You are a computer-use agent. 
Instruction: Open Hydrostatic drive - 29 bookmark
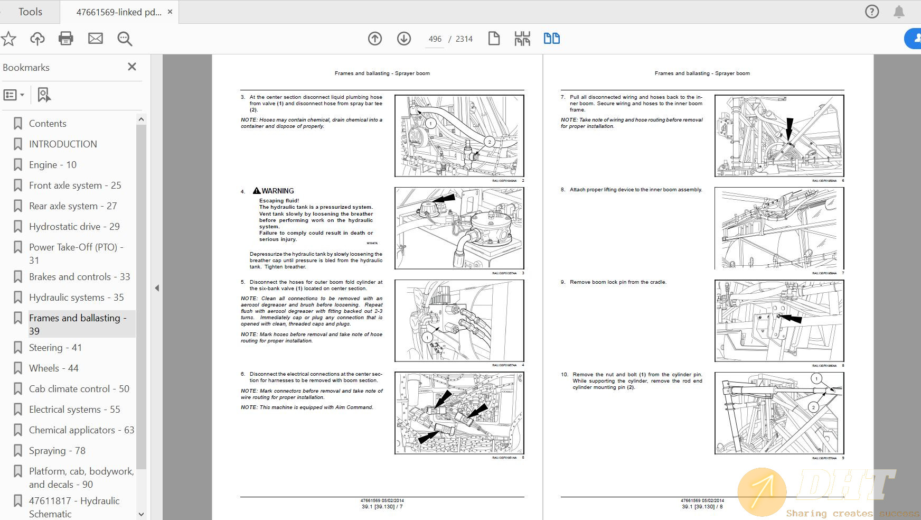pyautogui.click(x=74, y=227)
